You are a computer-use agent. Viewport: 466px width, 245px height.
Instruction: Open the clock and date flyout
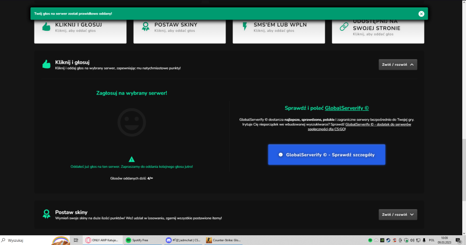pyautogui.click(x=444, y=240)
